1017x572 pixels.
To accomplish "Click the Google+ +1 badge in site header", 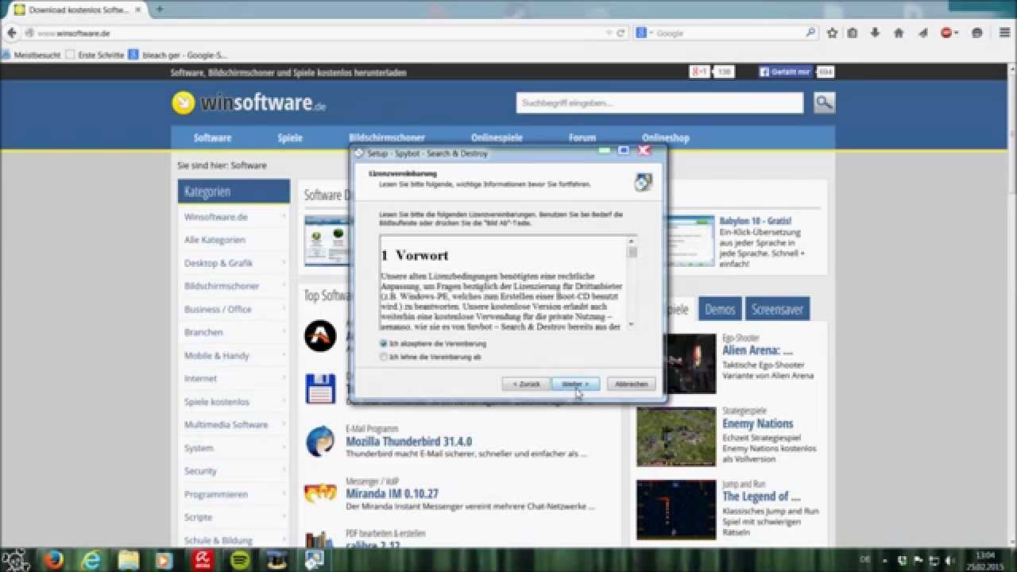I will 699,71.
